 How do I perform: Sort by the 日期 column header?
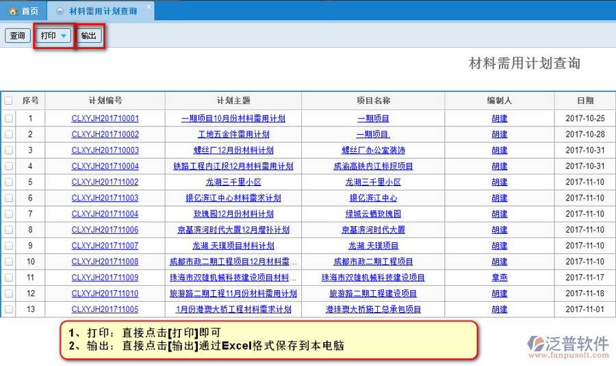(585, 101)
